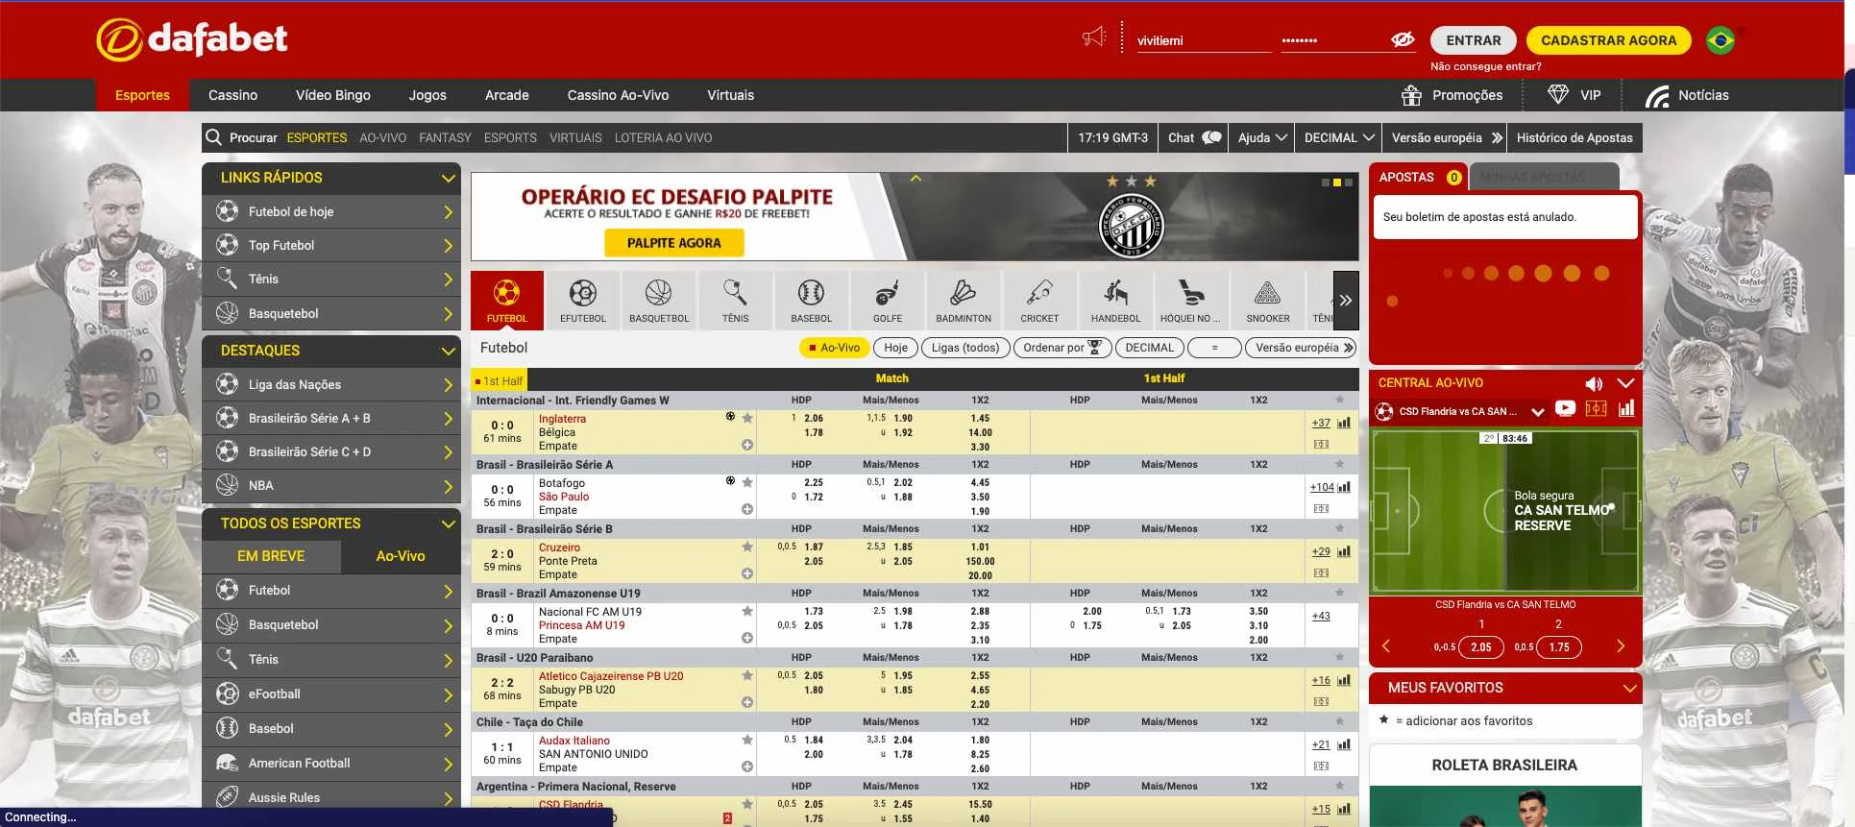Select the Futebol sport icon tab
1855x827 pixels.
[x=507, y=300]
